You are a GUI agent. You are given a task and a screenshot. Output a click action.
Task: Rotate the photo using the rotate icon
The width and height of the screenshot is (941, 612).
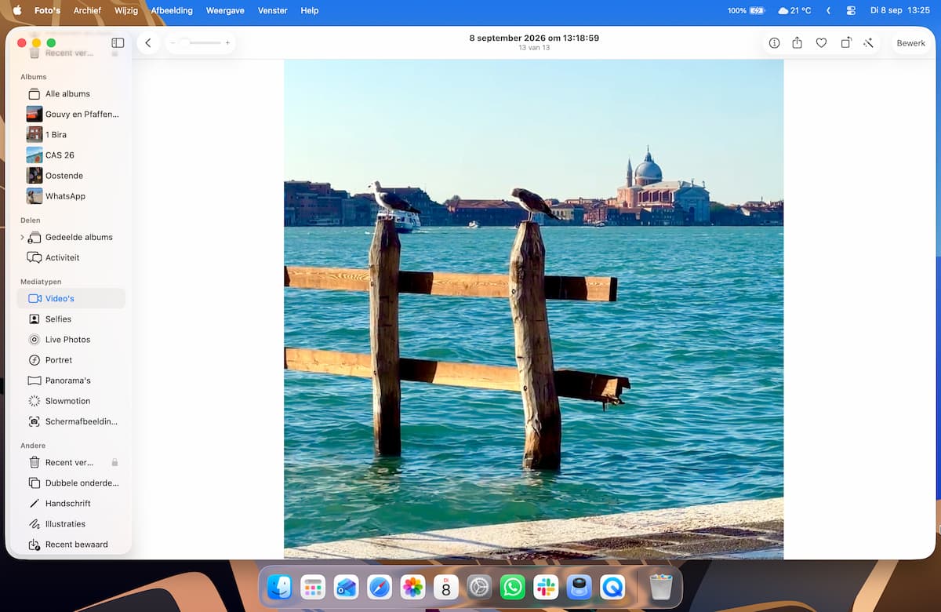845,43
